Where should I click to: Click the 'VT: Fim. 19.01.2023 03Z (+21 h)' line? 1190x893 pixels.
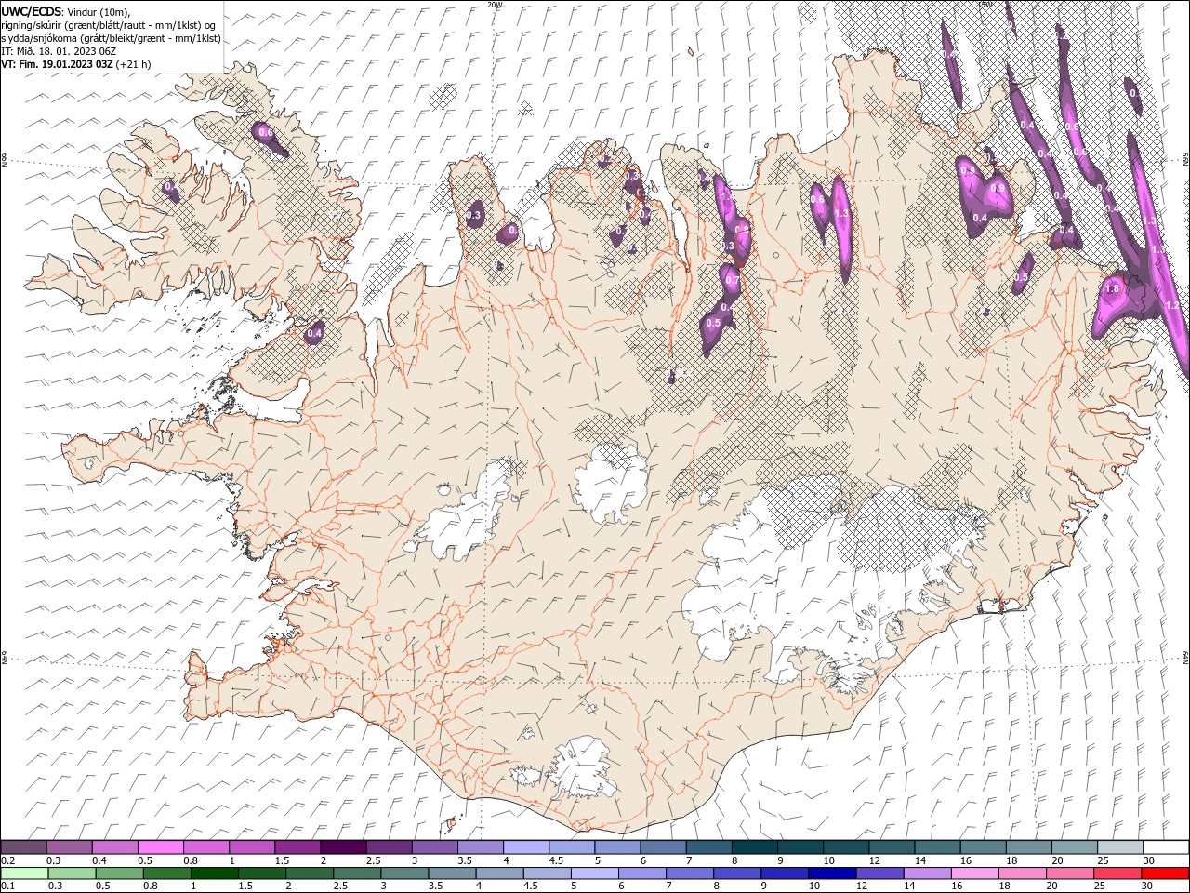pos(76,64)
